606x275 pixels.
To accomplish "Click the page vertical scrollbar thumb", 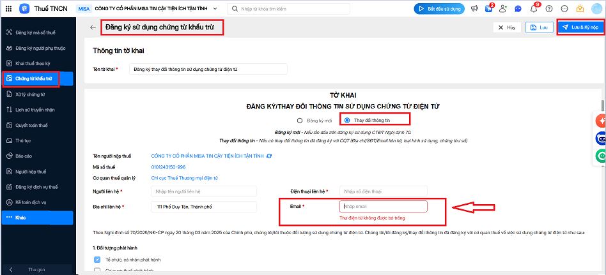I will point(602,106).
